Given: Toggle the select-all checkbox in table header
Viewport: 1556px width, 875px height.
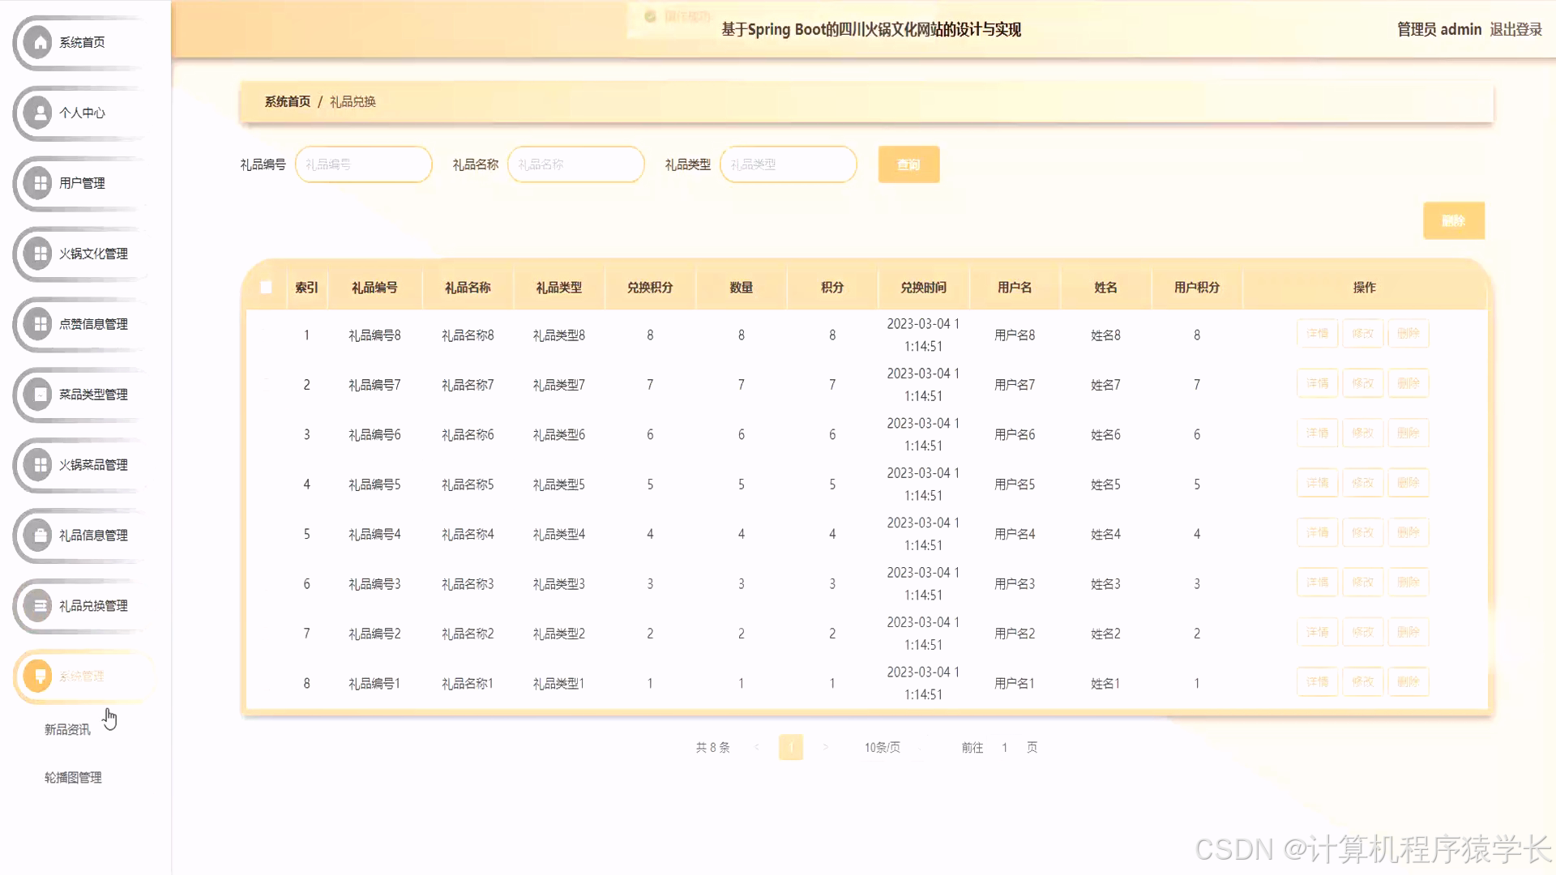Looking at the screenshot, I should click(x=266, y=287).
